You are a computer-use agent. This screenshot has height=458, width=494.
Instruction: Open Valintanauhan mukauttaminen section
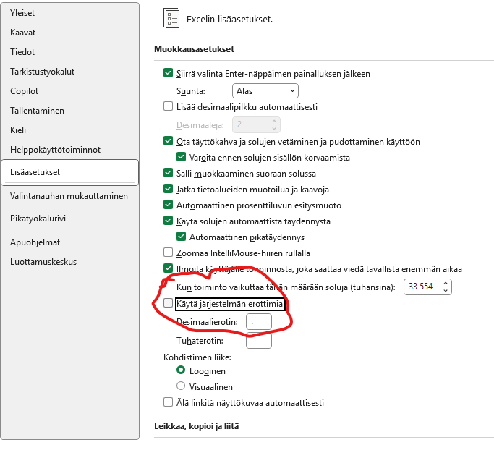[69, 196]
